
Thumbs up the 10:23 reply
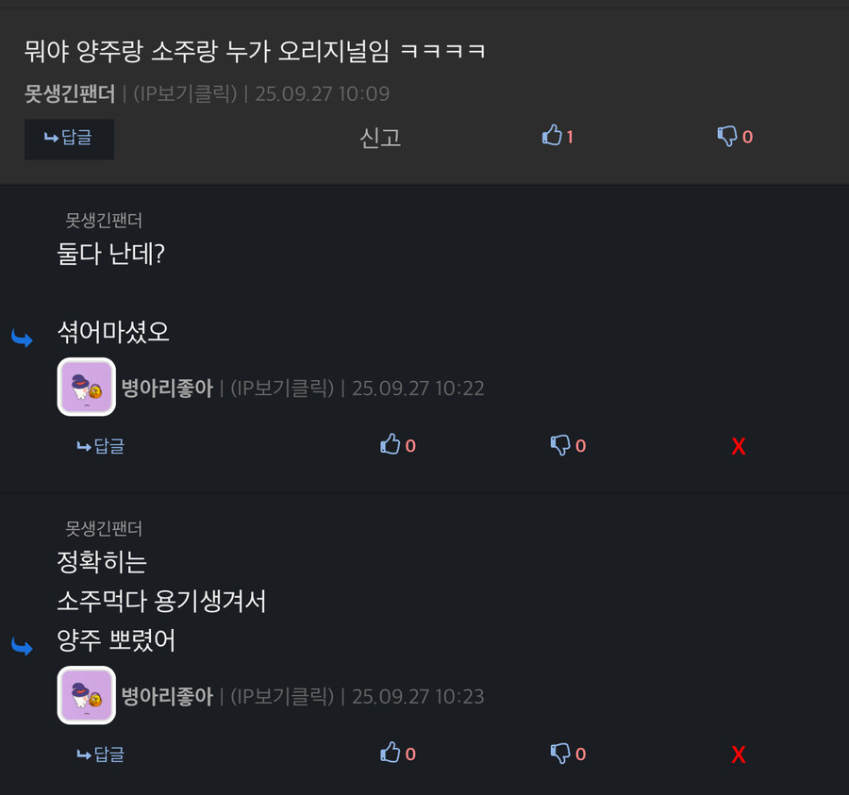(397, 754)
